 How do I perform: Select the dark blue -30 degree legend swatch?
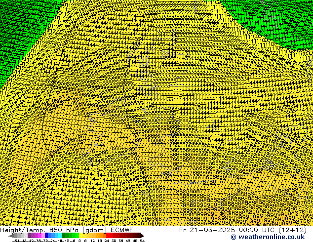pyautogui.click(x=46, y=236)
